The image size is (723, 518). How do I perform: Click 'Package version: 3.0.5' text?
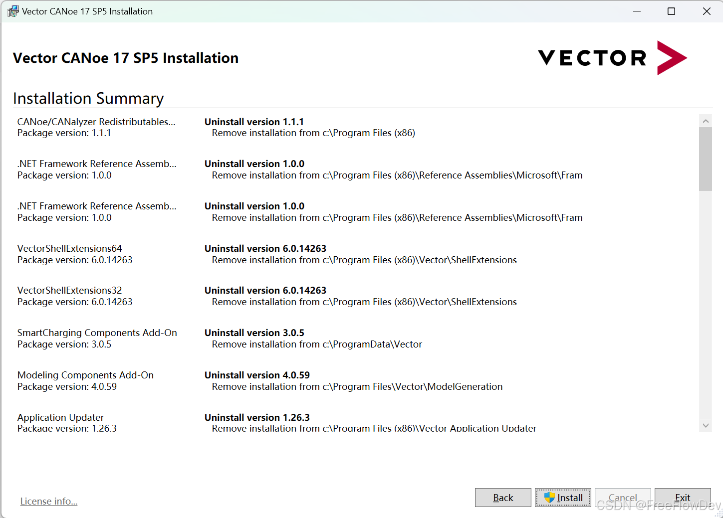[64, 345]
